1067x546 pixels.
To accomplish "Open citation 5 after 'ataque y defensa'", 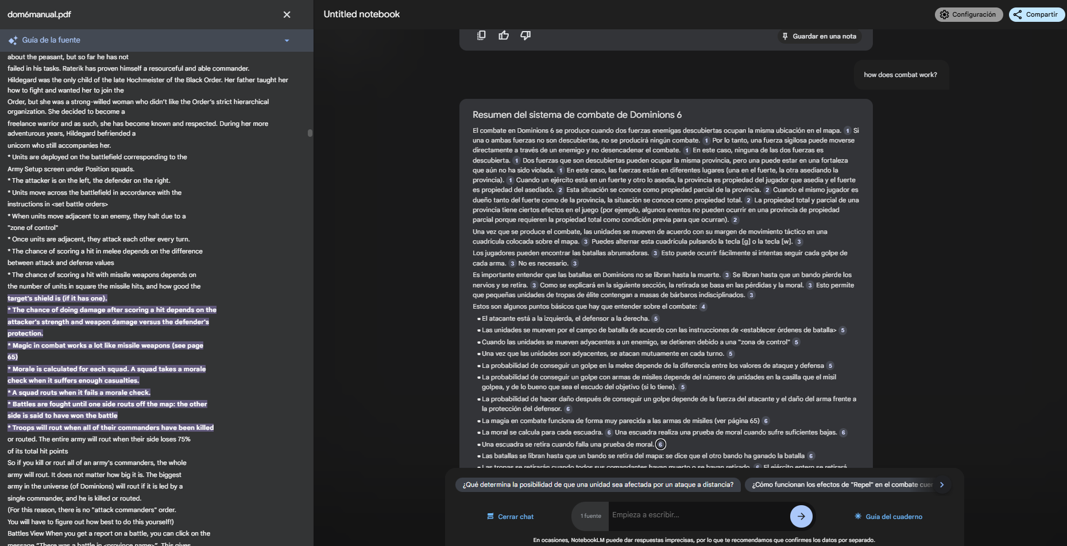I will pos(830,366).
